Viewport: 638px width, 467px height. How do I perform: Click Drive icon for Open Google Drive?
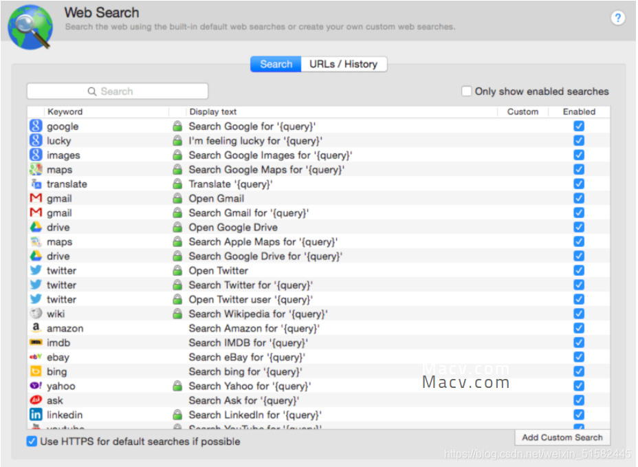pos(36,227)
